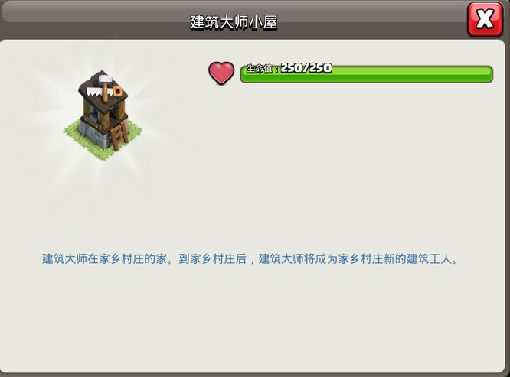Image resolution: width=510 pixels, height=377 pixels.
Task: Click the words 建筑工人 in description
Action: click(429, 259)
